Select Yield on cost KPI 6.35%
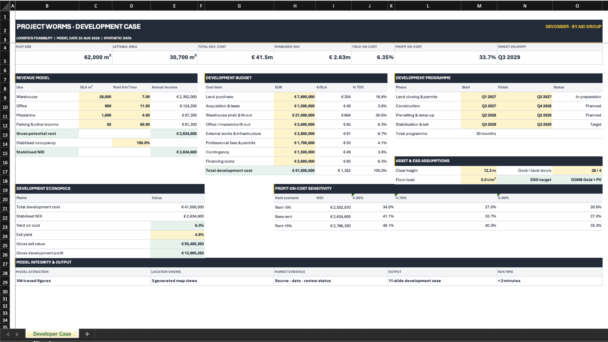Screen dimensions: 608x342 [373, 57]
